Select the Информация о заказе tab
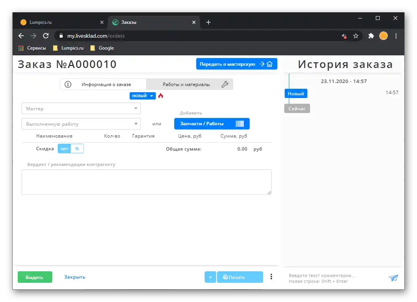417x302 pixels. 103,84
